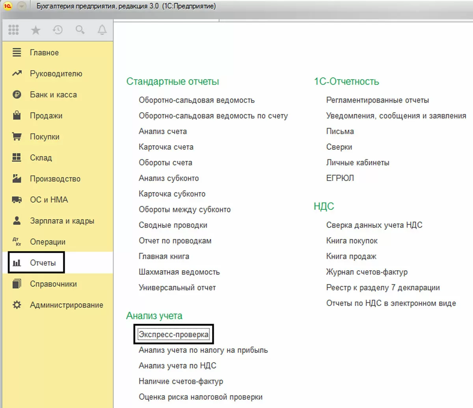Open Регламентированные отчеты
473x408 pixels.
click(378, 100)
